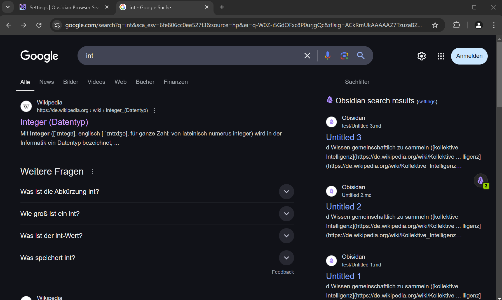Expand 'Was speichert int?' question
Viewport: 502px width, 300px height.
286,258
